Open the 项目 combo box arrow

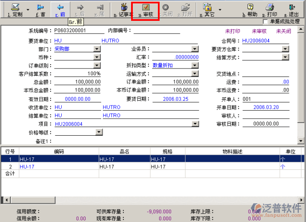(195, 124)
